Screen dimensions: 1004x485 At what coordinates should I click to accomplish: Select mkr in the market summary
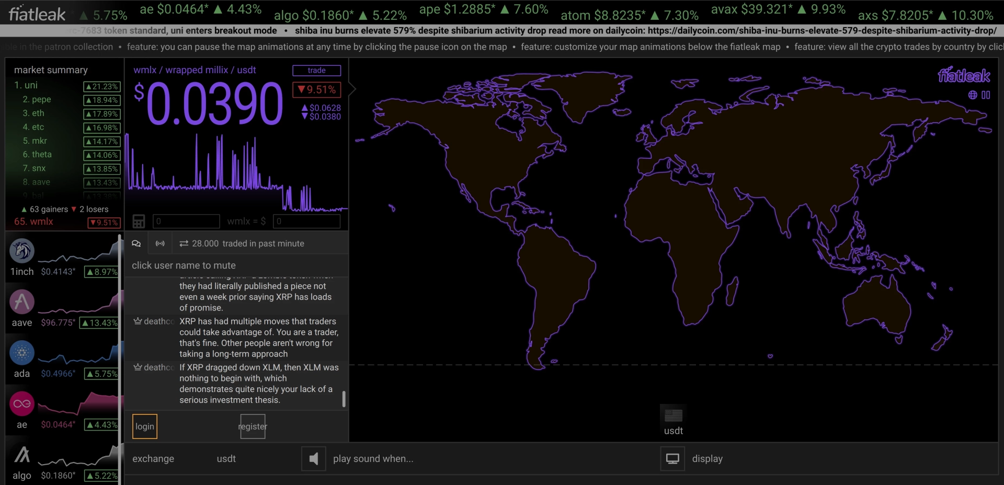pyautogui.click(x=35, y=141)
